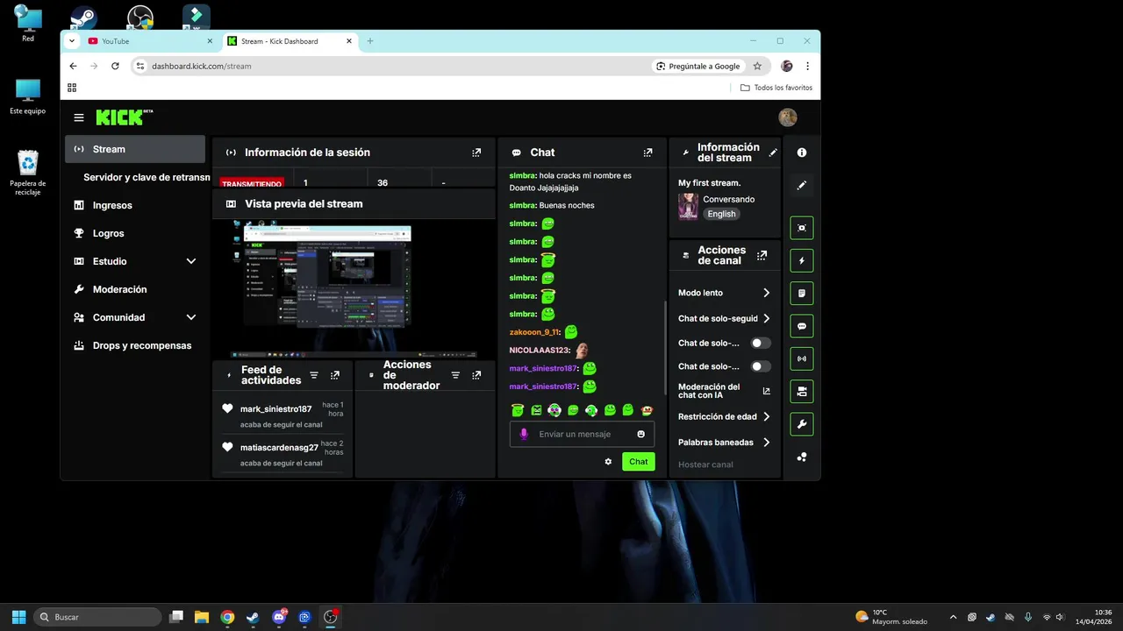Click the Kick logo

pos(124,117)
